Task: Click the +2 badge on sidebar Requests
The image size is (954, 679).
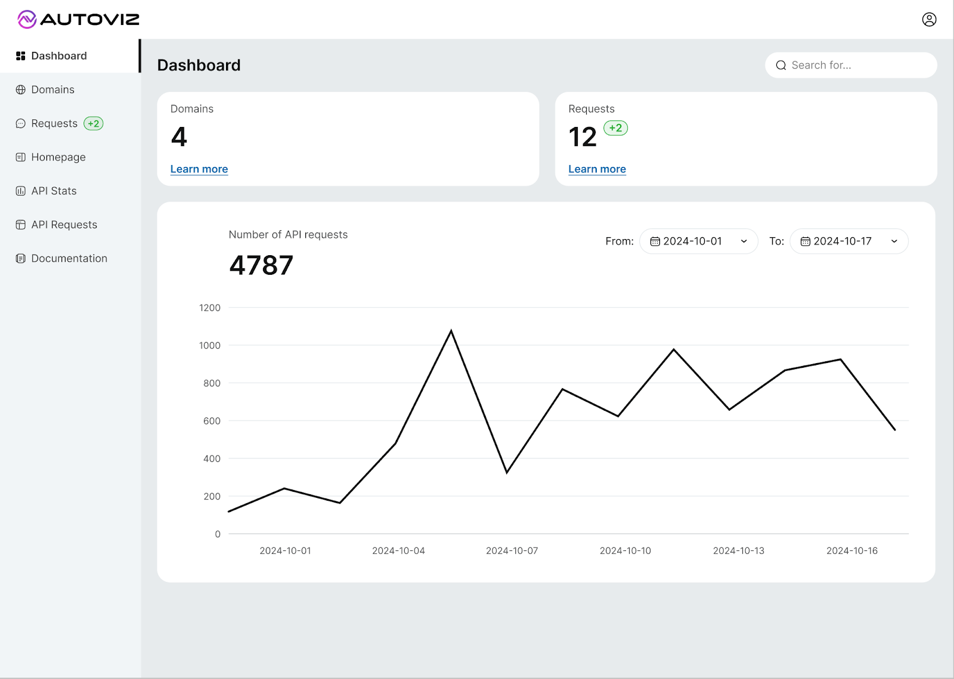Action: 94,123
